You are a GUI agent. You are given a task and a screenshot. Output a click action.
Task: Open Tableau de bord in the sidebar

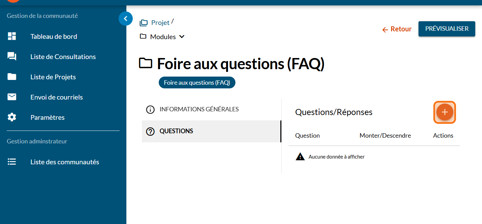pyautogui.click(x=54, y=36)
